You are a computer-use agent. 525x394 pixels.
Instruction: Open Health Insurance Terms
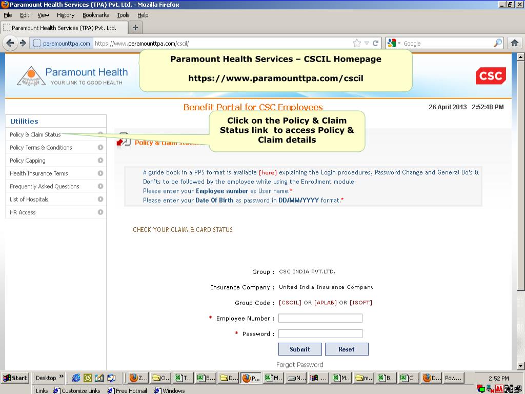pyautogui.click(x=39, y=173)
